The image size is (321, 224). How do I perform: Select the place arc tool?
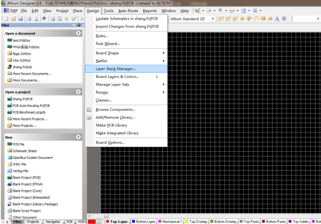click(x=256, y=19)
